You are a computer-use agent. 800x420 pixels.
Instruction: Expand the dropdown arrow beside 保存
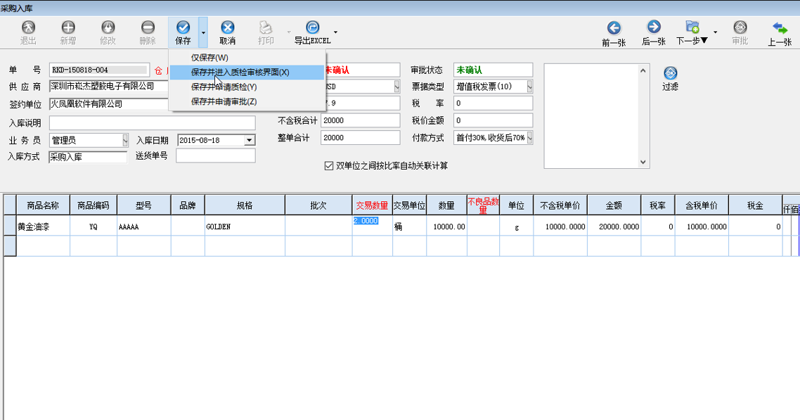pyautogui.click(x=203, y=32)
